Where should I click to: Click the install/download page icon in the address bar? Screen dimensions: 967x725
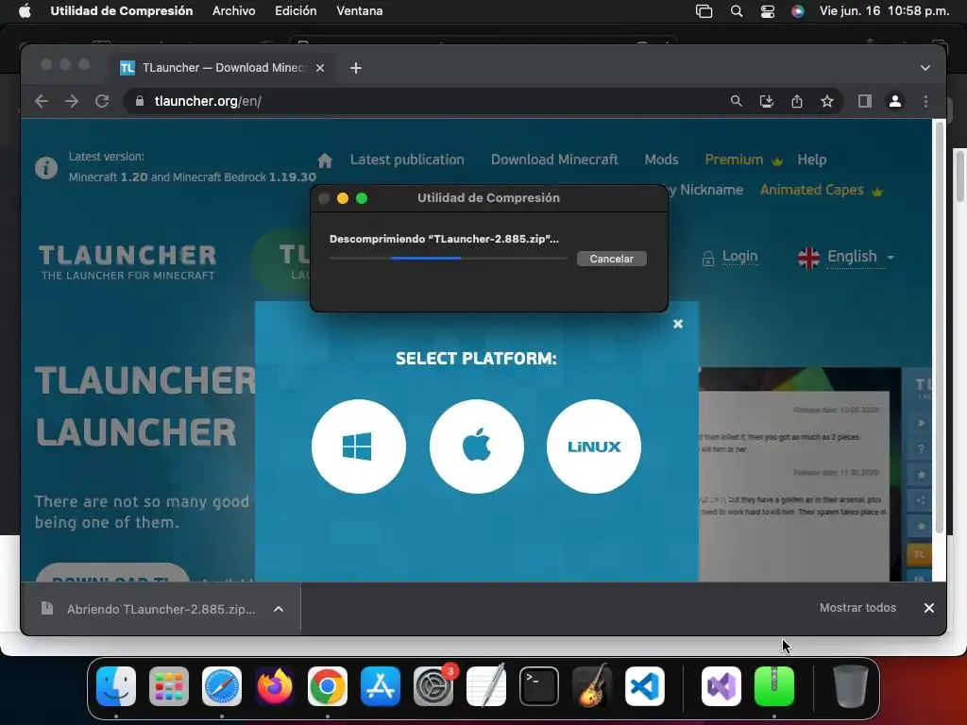(766, 101)
